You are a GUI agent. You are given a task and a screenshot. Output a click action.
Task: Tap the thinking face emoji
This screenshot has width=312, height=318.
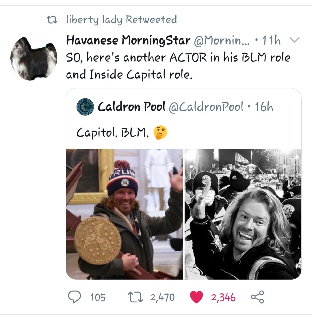pyautogui.click(x=160, y=133)
